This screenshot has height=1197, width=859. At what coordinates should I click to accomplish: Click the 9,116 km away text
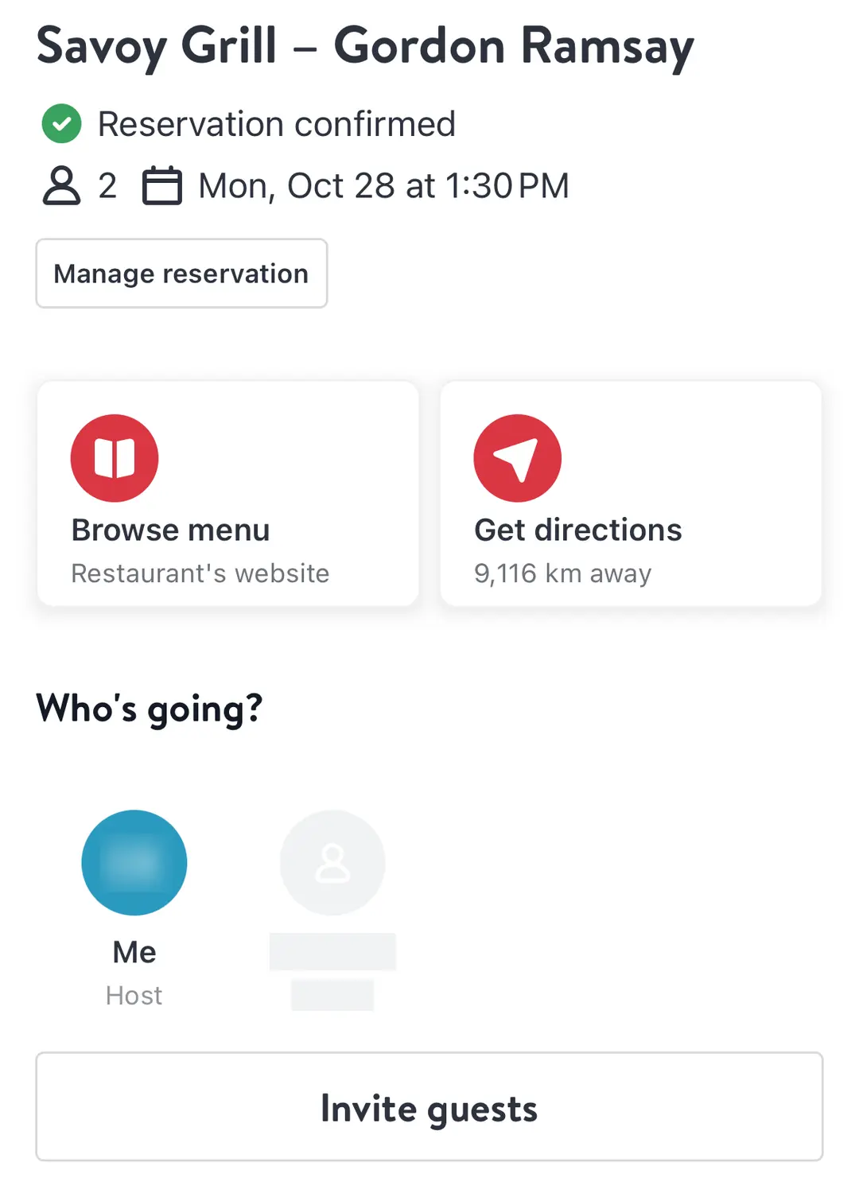(563, 573)
